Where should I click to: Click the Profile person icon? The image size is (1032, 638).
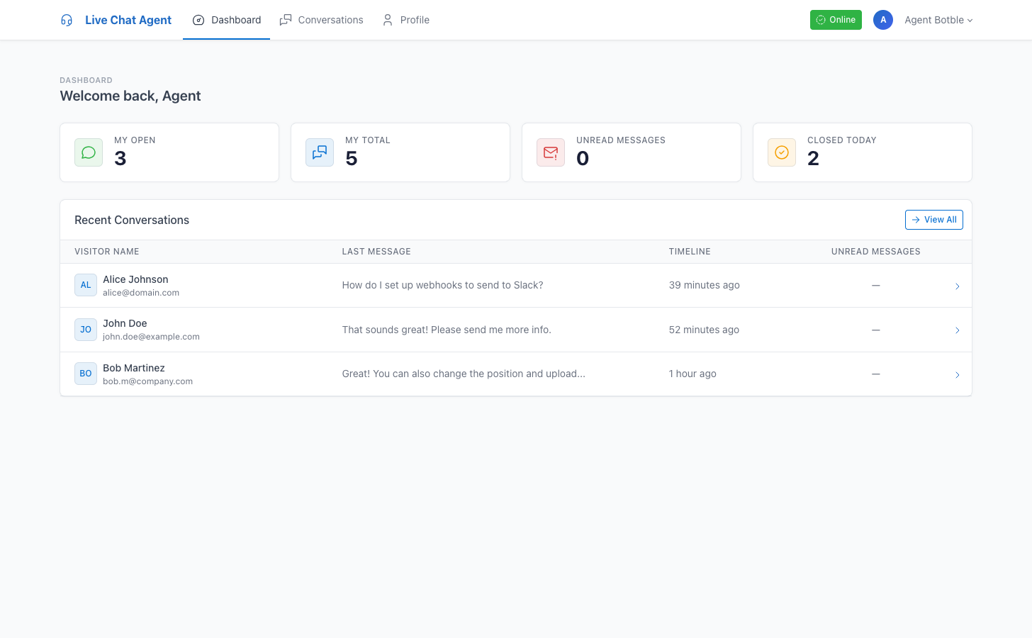[x=387, y=20]
